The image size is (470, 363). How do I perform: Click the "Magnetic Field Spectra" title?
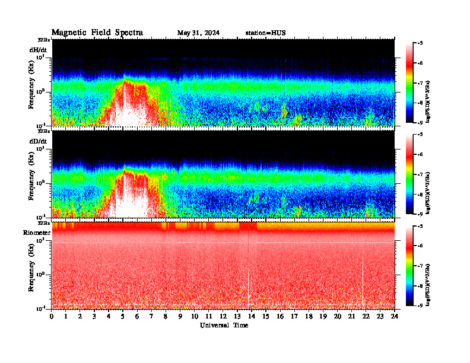97,33
